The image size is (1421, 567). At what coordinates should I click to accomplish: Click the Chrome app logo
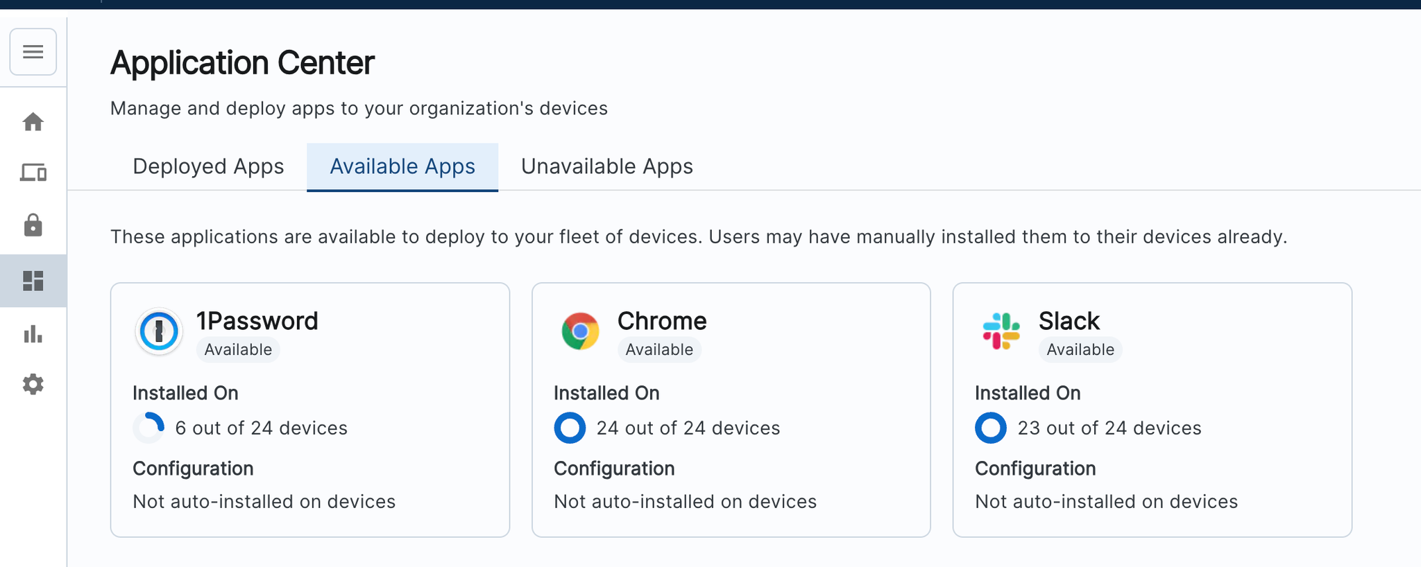pos(580,332)
